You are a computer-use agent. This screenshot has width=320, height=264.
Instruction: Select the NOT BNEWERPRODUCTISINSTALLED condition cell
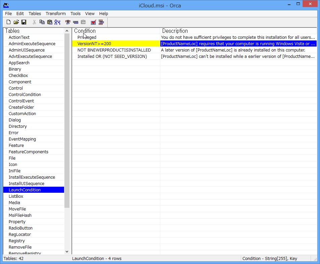114,50
